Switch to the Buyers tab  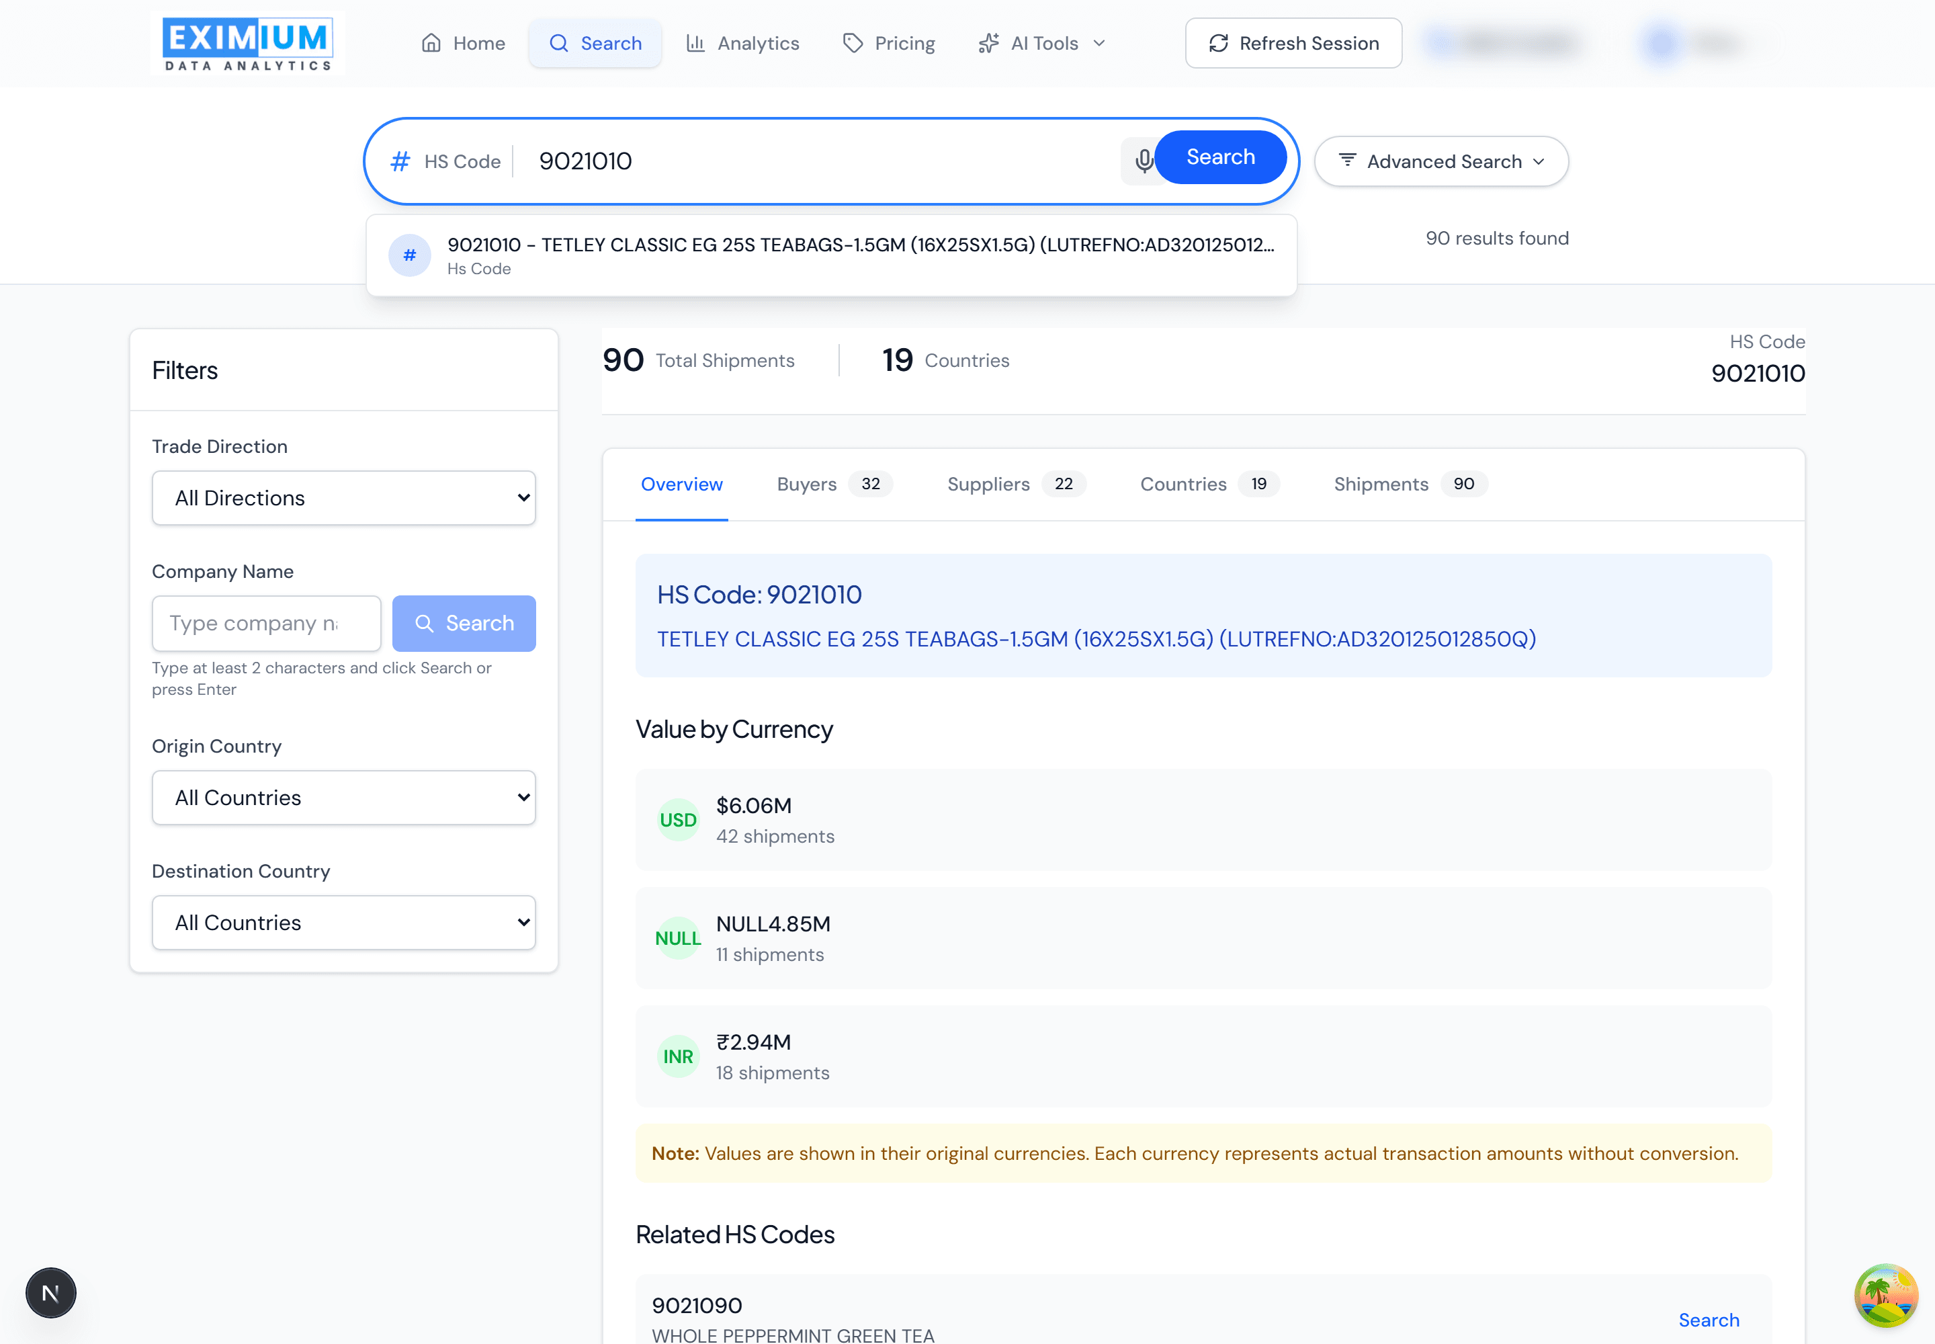pyautogui.click(x=834, y=485)
